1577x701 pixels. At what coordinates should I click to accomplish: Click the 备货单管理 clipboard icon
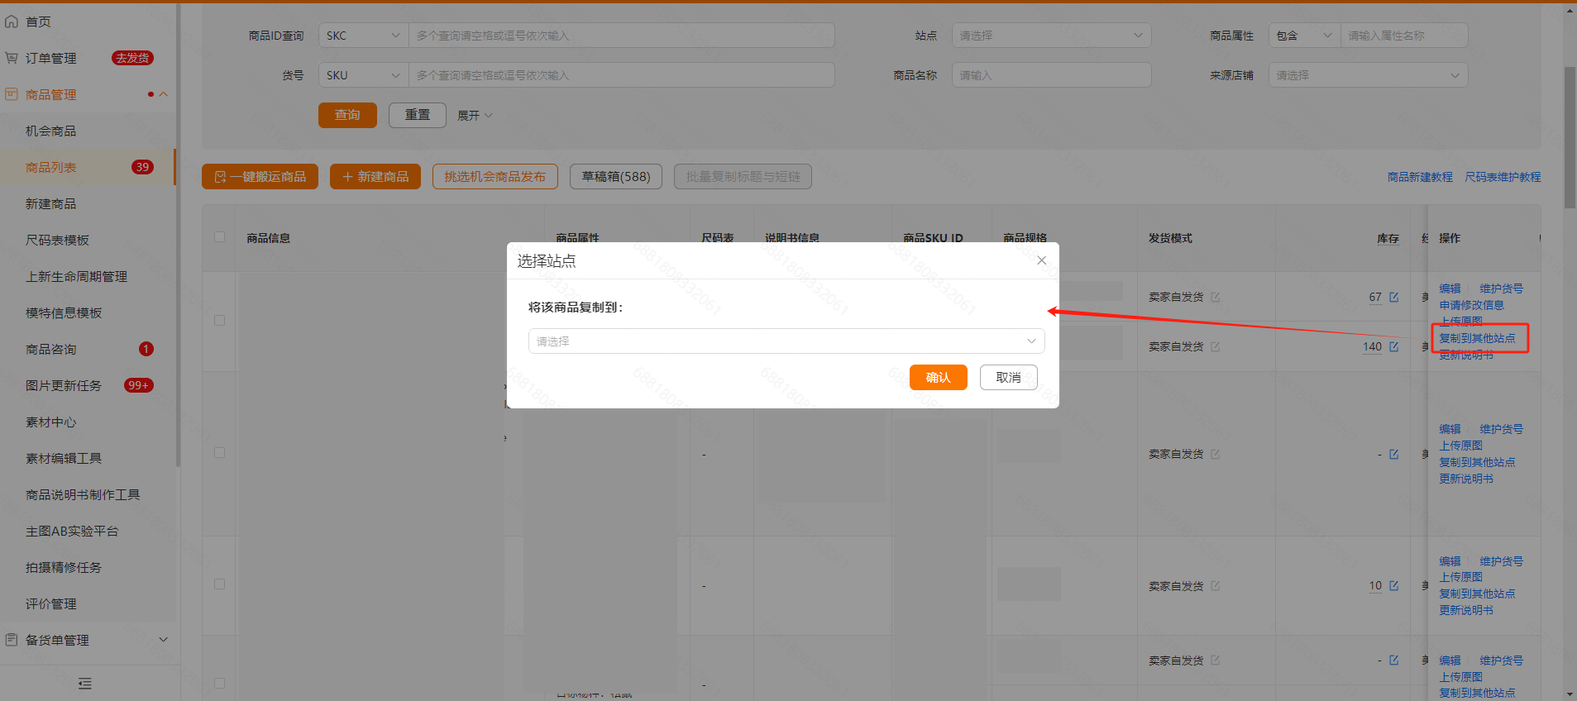(12, 640)
